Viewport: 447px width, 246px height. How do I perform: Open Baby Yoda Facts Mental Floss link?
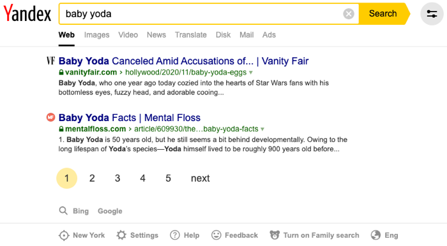click(x=130, y=117)
